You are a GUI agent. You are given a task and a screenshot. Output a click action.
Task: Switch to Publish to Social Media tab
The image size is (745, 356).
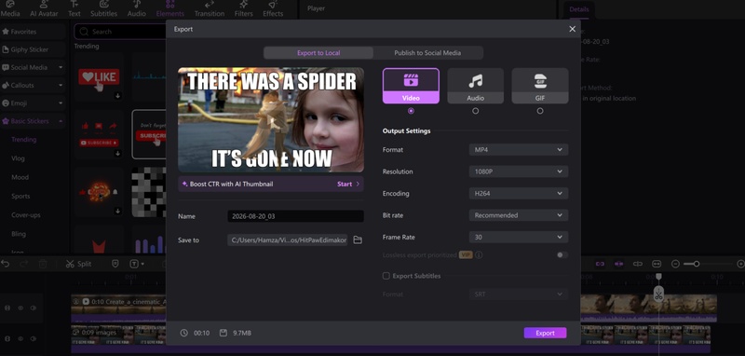427,53
